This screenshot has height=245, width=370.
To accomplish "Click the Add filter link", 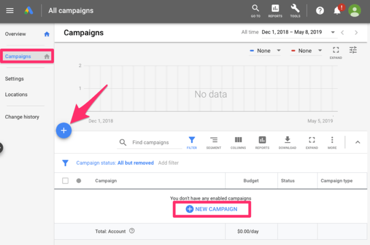I will [x=168, y=163].
